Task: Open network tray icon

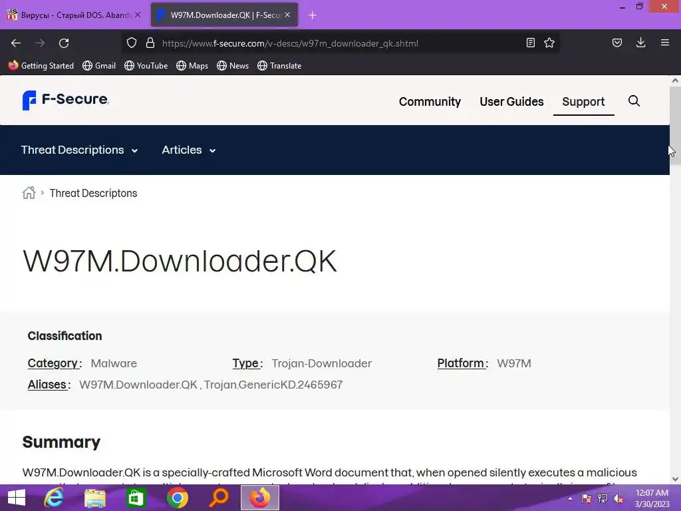Action: click(603, 498)
